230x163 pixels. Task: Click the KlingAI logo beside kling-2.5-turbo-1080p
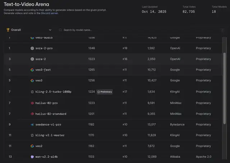(x=32, y=92)
